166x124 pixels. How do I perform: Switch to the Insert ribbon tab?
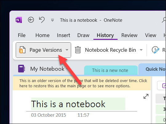click(63, 35)
